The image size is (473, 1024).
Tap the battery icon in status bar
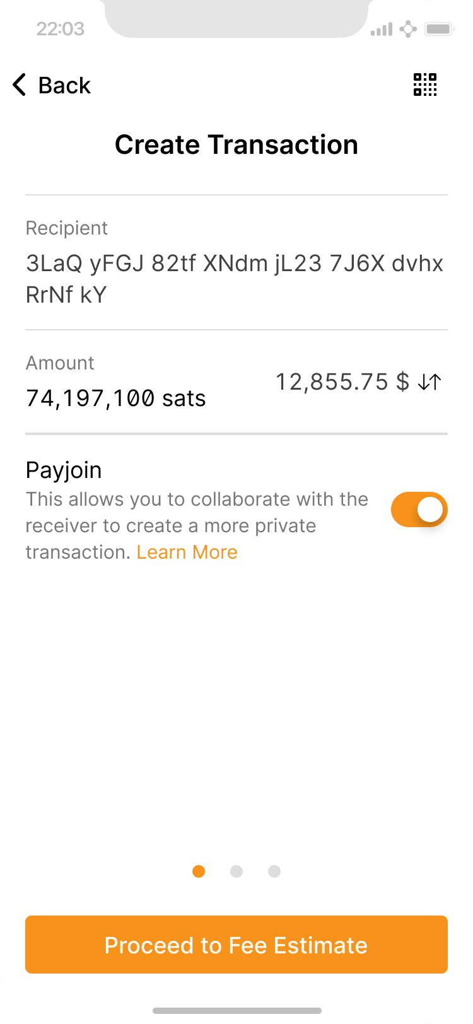coord(440,29)
